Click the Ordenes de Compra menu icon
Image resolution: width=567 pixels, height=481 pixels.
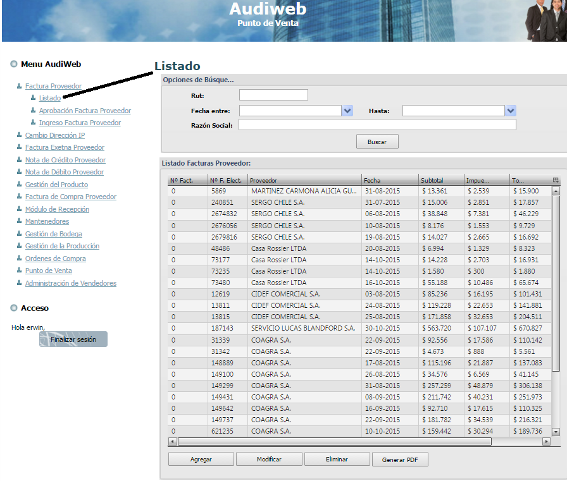click(x=19, y=259)
